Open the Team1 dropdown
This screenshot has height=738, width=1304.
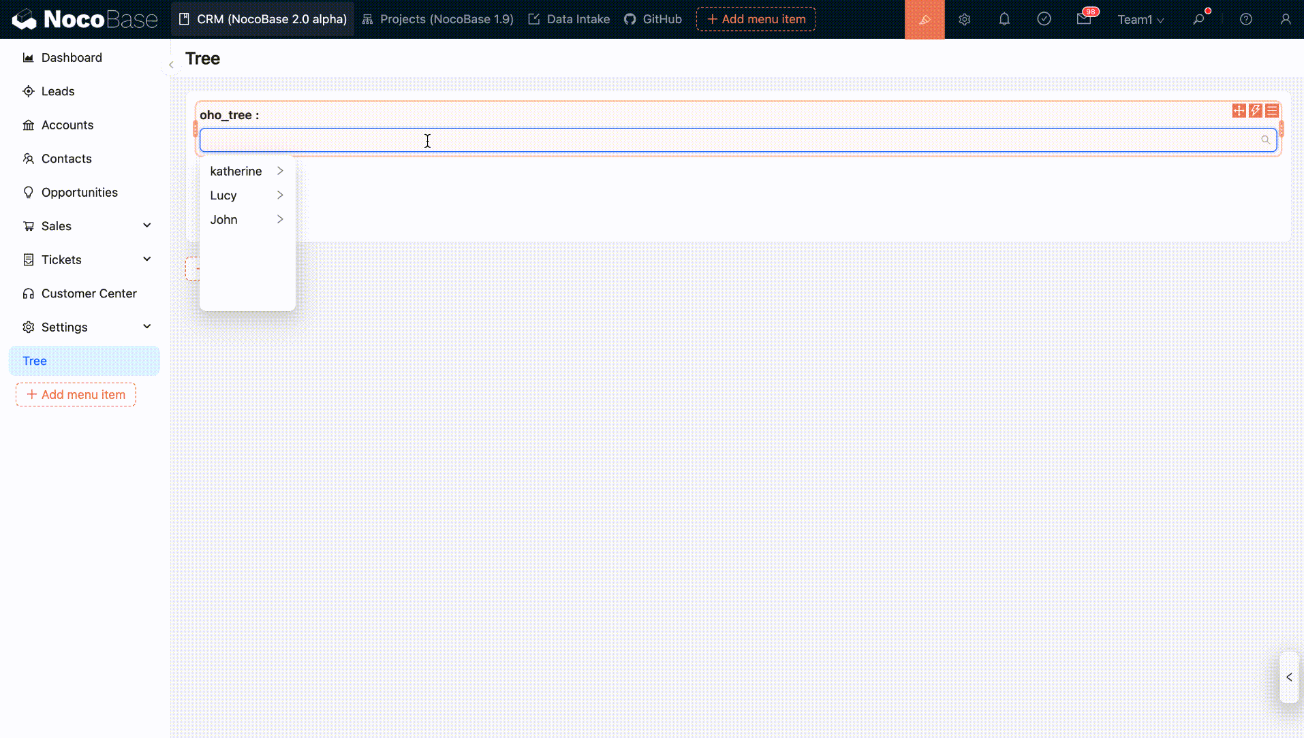coord(1140,19)
